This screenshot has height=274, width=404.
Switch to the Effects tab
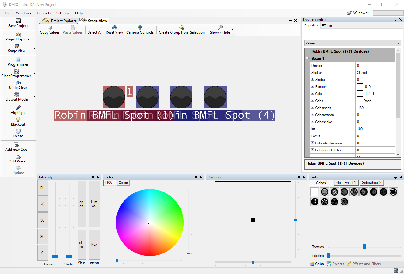[x=327, y=26]
